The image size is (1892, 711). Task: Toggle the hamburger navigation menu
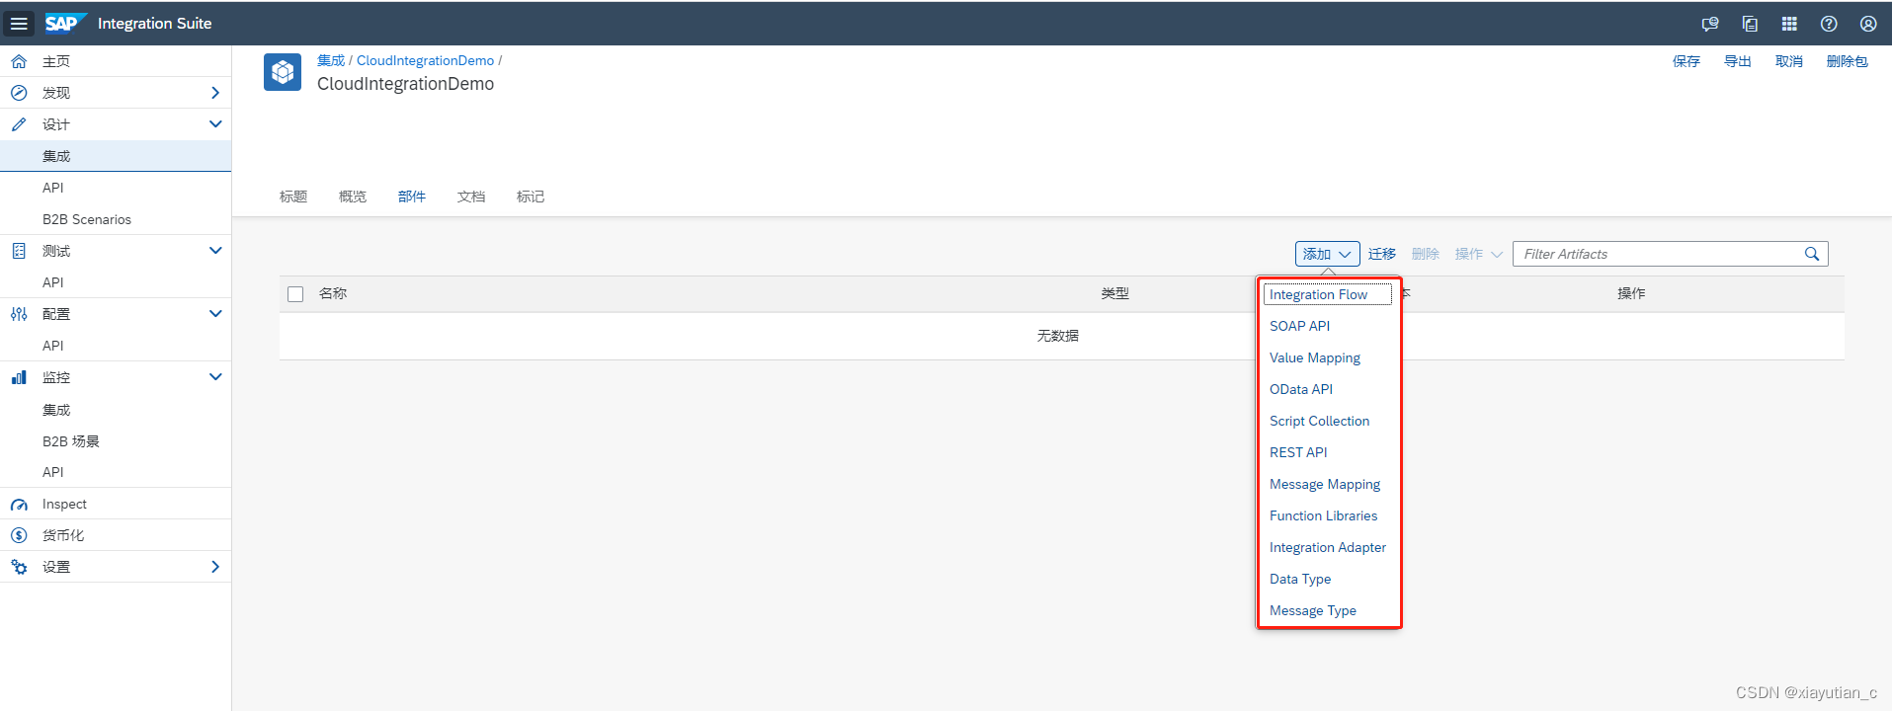[19, 24]
